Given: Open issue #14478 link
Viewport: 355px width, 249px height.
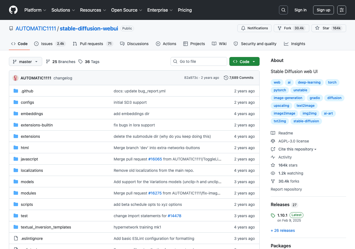Looking at the screenshot, I should [174, 216].
